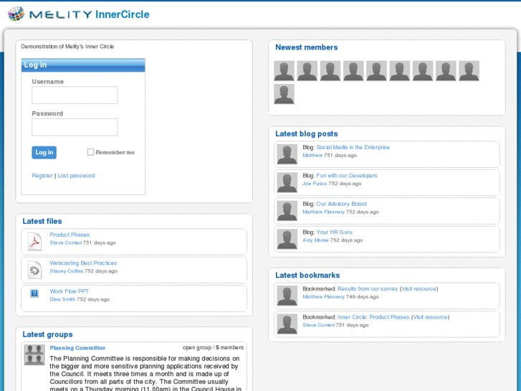The width and height of the screenshot is (521, 391).
Task: Open the Product Phases file link
Action: tap(70, 235)
